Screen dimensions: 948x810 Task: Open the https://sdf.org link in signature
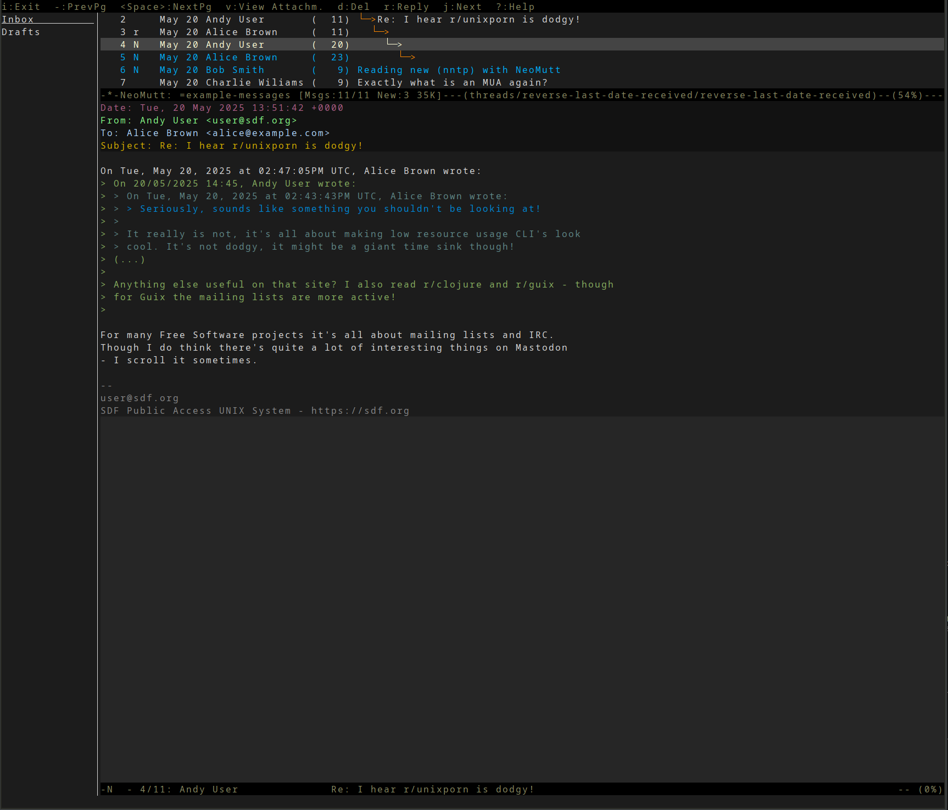tap(360, 410)
